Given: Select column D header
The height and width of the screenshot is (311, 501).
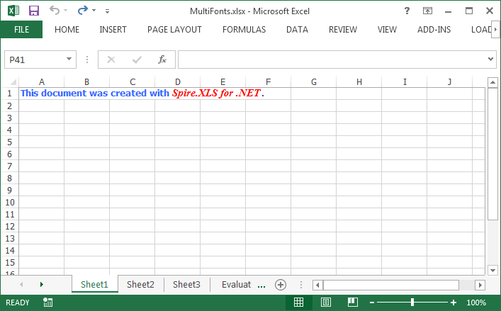Looking at the screenshot, I should pos(178,81).
